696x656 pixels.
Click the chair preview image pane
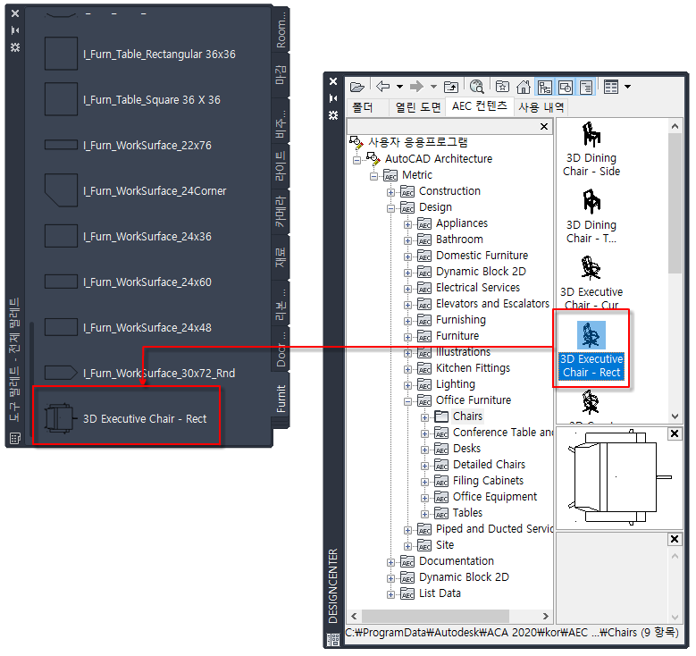click(x=619, y=477)
